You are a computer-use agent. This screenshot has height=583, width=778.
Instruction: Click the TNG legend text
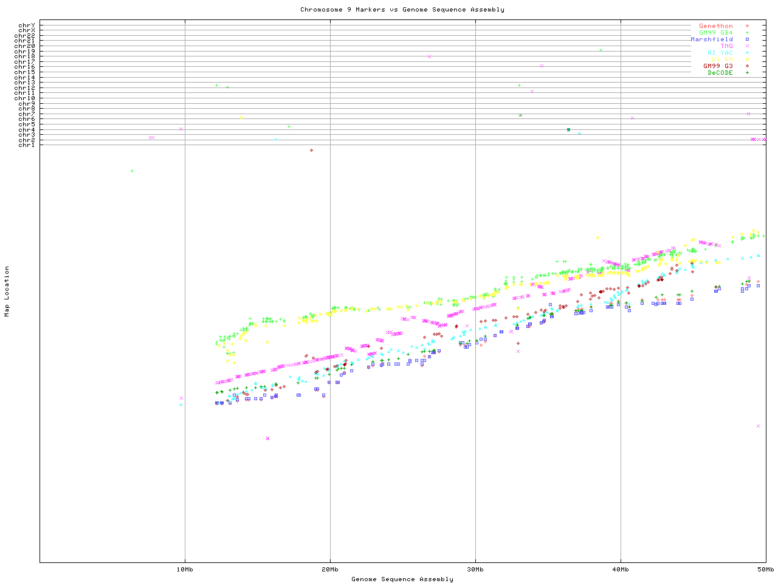click(726, 46)
